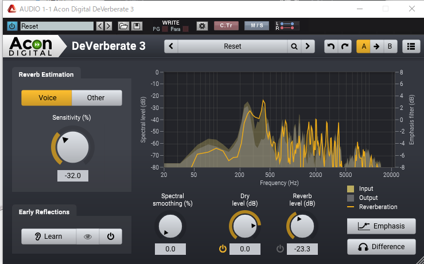Save preset floppy disk icon

137,26
